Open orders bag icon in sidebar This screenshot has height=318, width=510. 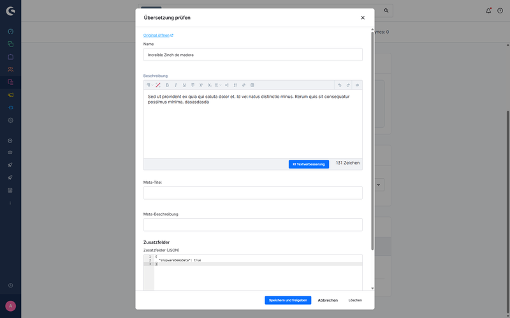[x=10, y=57]
